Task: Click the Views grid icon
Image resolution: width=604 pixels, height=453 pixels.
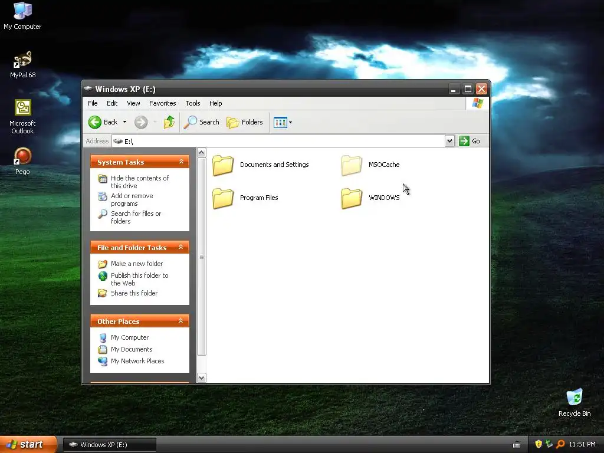Action: tap(280, 123)
